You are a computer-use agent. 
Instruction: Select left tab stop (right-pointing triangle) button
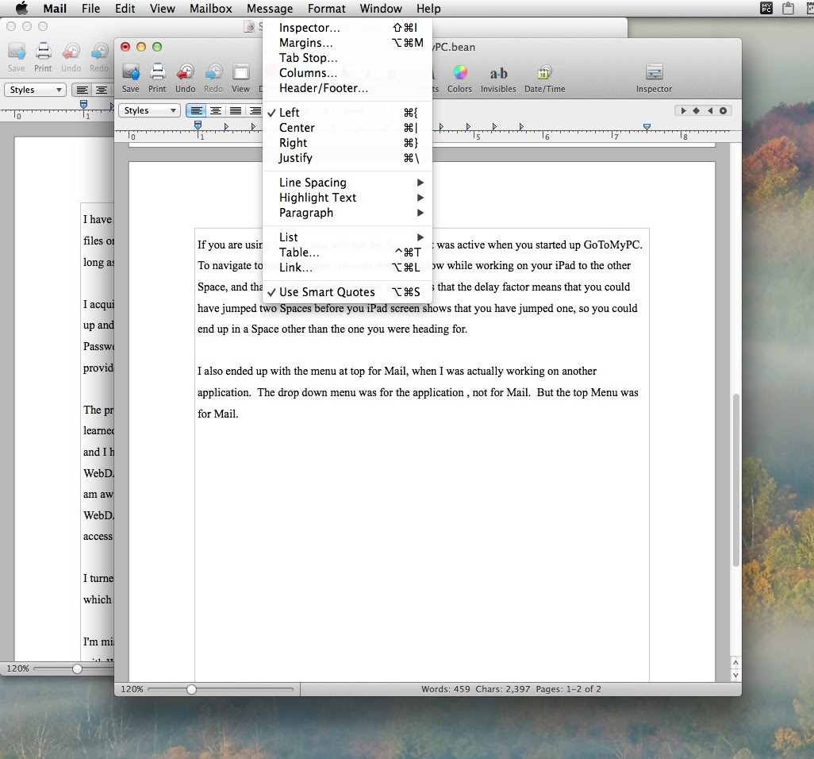click(683, 110)
